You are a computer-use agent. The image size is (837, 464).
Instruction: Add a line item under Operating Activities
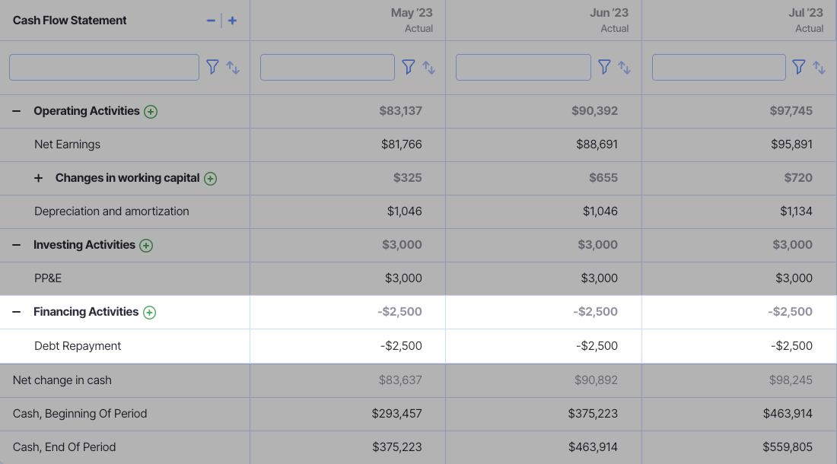click(151, 111)
